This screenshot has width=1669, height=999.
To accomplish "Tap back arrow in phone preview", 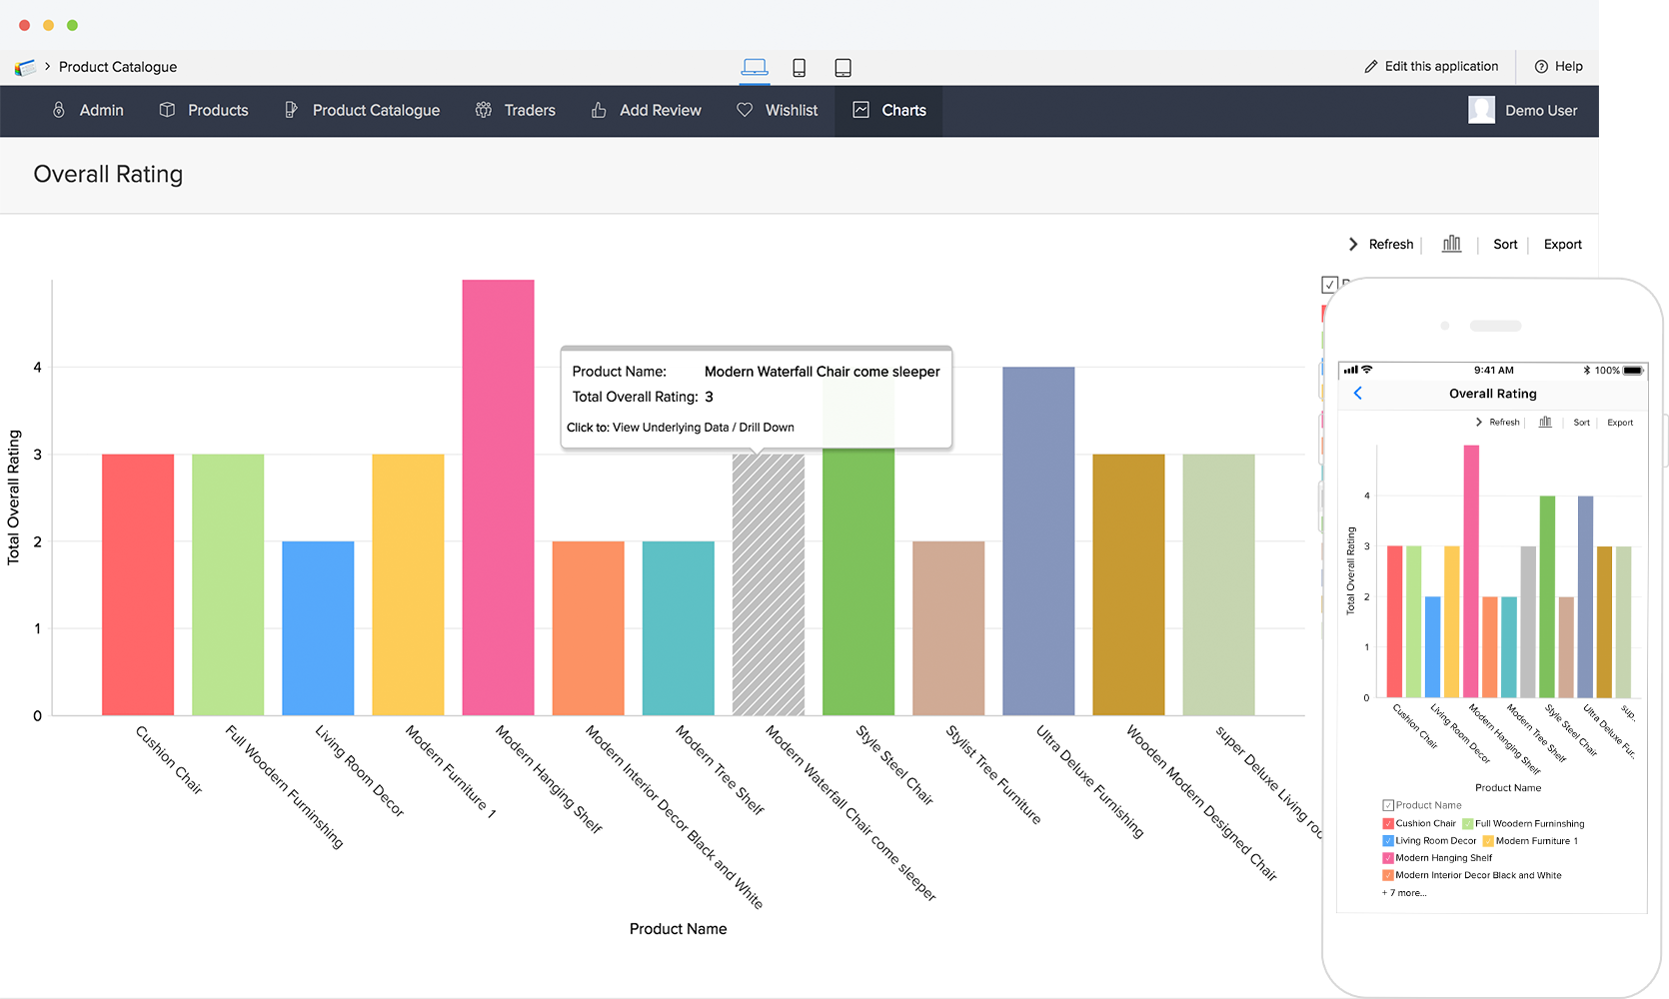I will coord(1357,394).
